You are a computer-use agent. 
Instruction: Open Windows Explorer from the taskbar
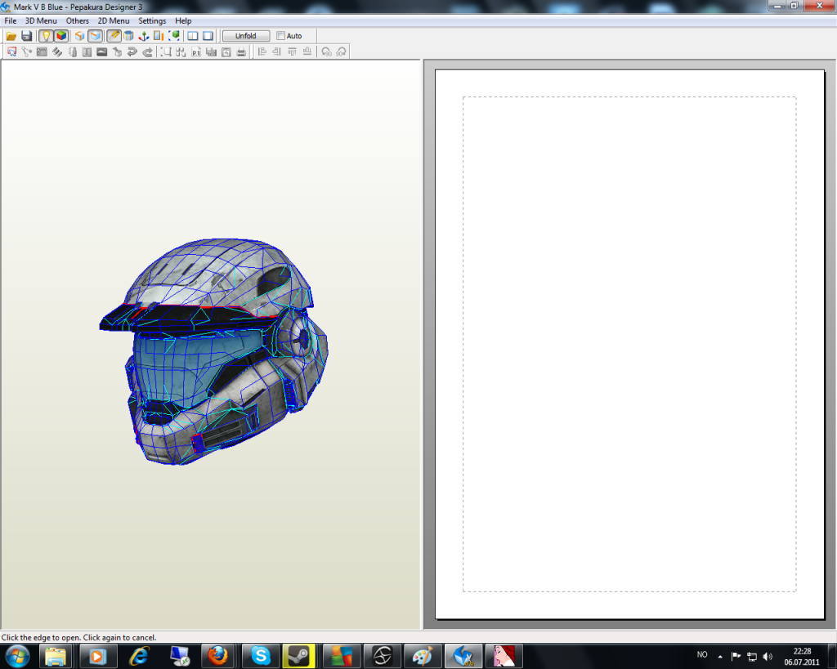[x=56, y=656]
